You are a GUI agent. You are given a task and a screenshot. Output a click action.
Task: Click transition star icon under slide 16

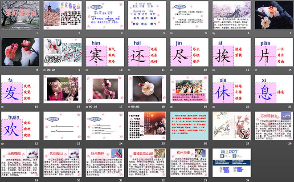[45, 106]
